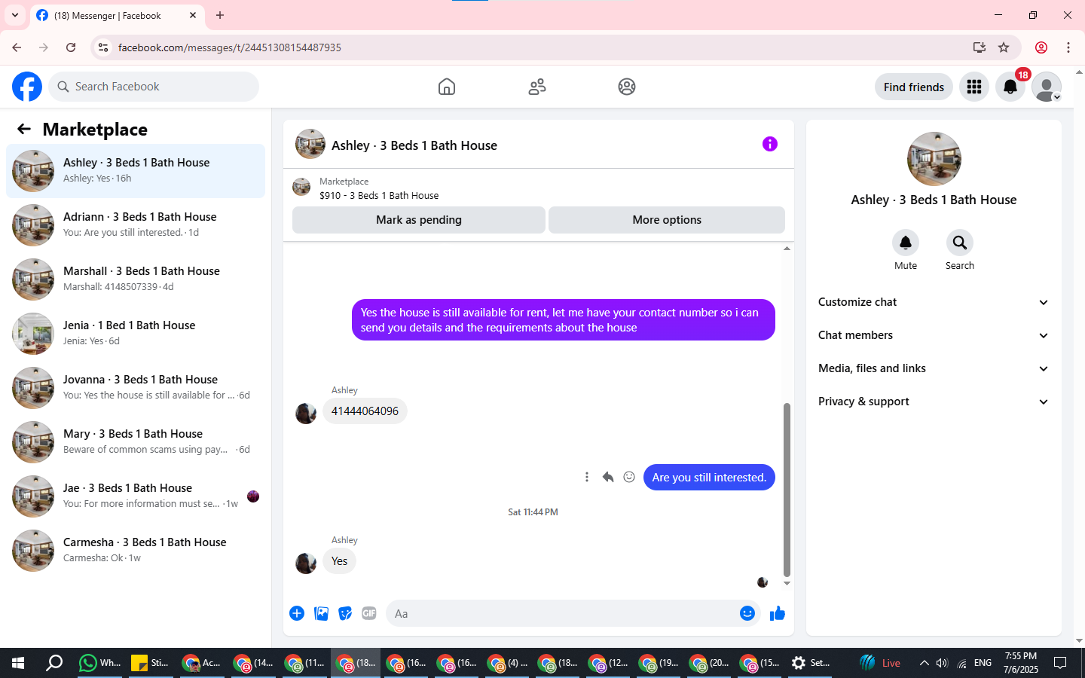The image size is (1085, 678).
Task: Open Mary 3 Beds 1 Bath House chat
Action: click(136, 442)
